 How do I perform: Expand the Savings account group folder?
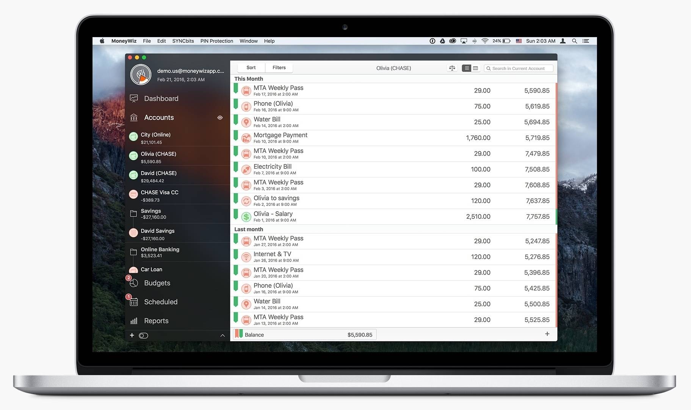(x=133, y=214)
